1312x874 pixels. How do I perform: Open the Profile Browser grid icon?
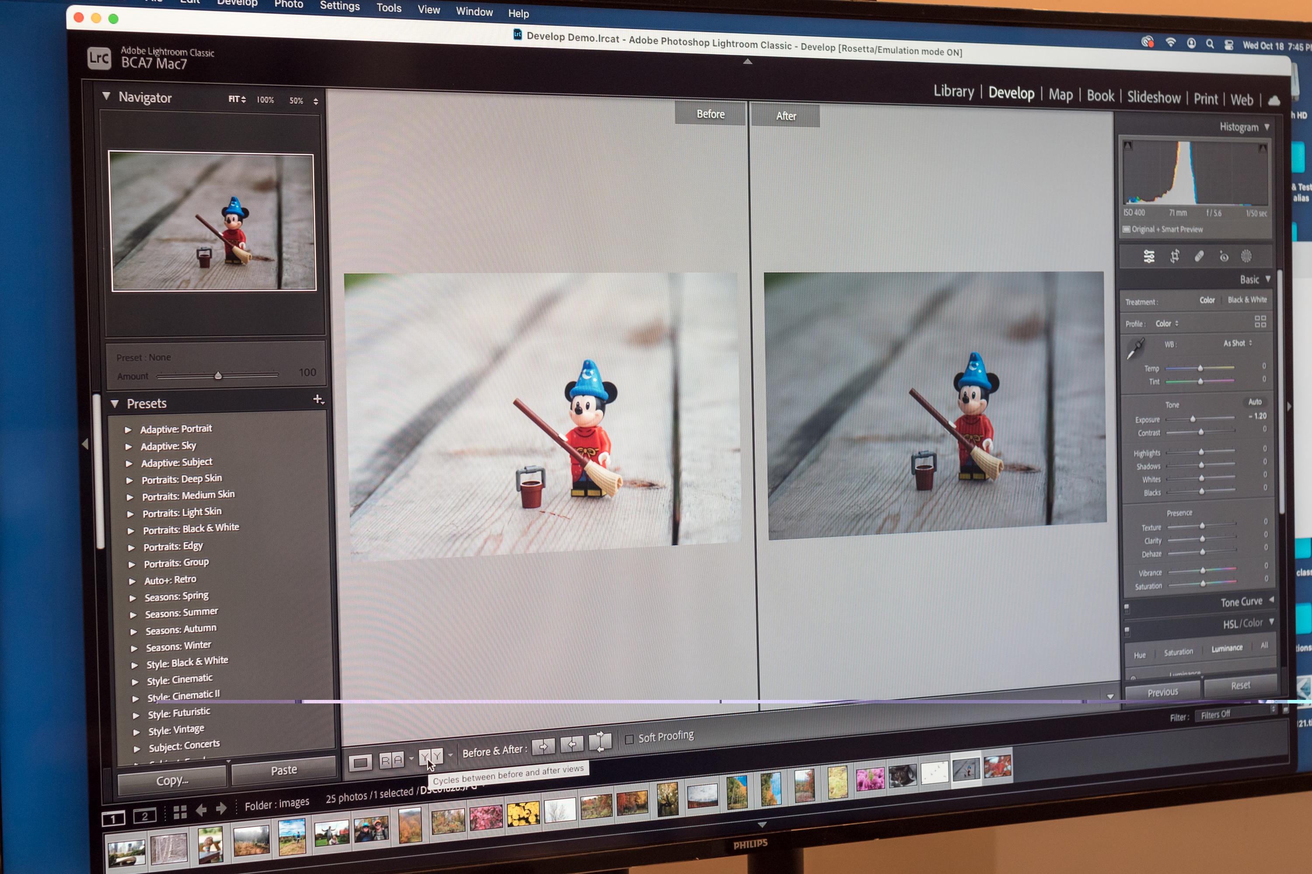pyautogui.click(x=1260, y=322)
